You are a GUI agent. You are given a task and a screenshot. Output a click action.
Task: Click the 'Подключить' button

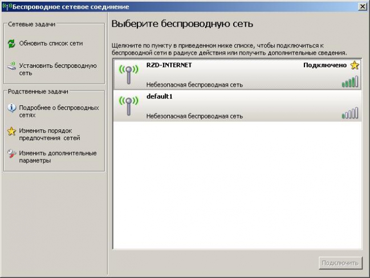[x=340, y=263]
